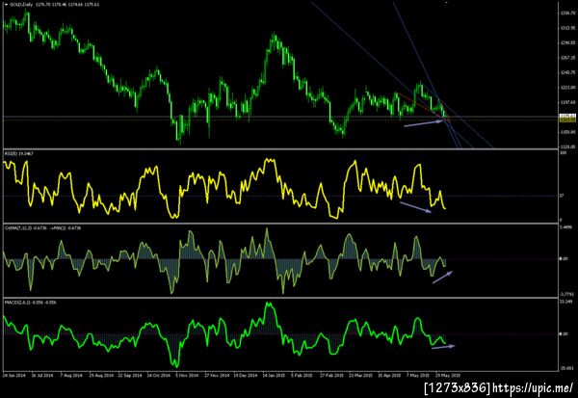
Task: Click the RSI scale level 37
Action: click(562, 196)
